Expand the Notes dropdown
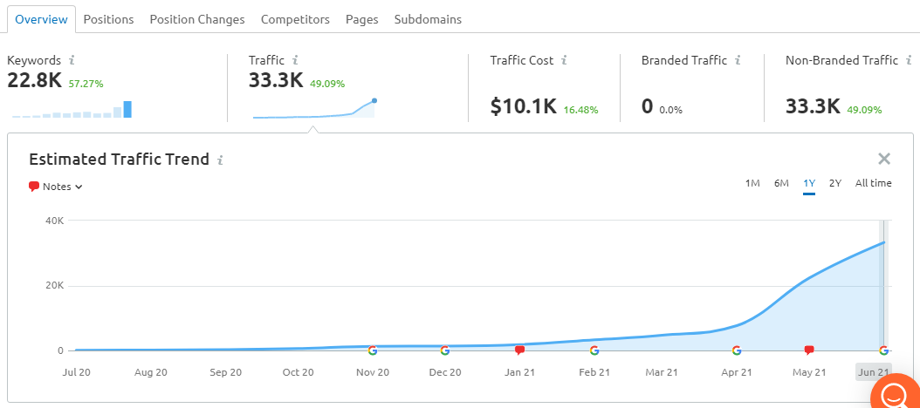Image resolution: width=920 pixels, height=408 pixels. 56,187
